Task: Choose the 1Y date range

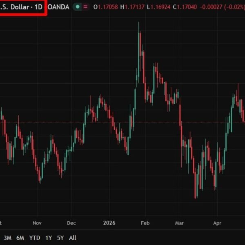Action: [49, 238]
